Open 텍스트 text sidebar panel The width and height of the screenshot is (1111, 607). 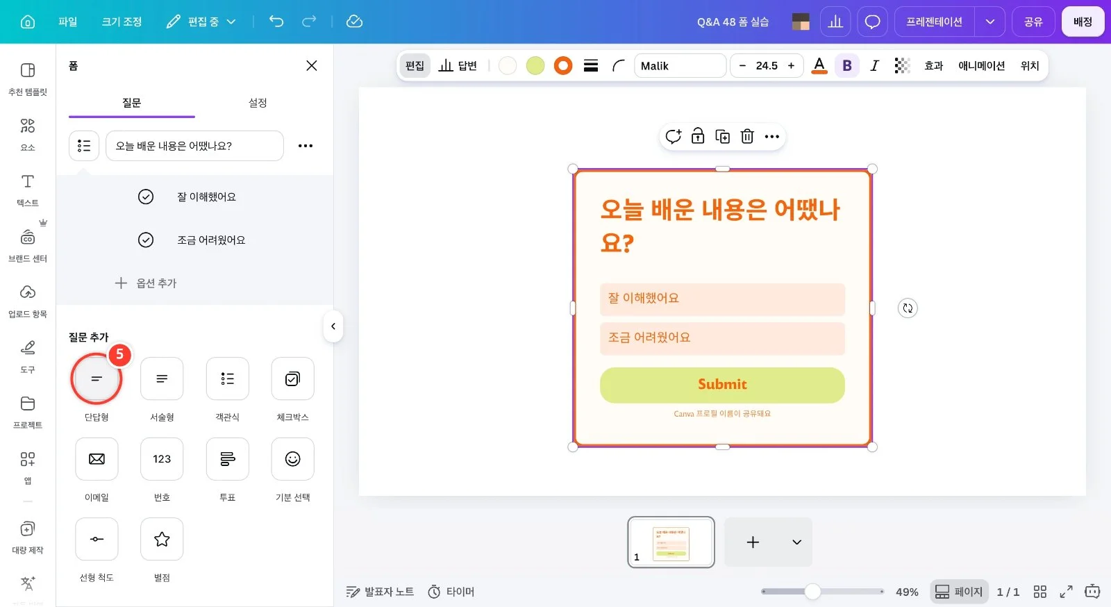[28, 190]
